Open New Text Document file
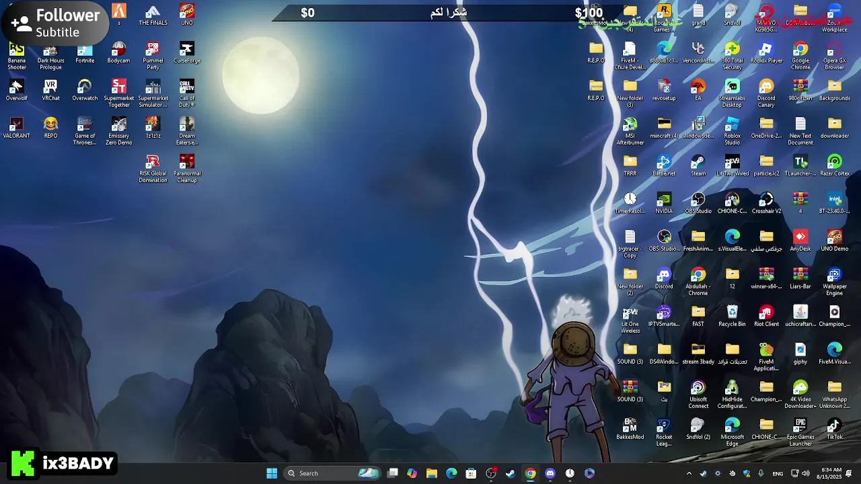Viewport: 861px width, 484px height. pos(800,132)
